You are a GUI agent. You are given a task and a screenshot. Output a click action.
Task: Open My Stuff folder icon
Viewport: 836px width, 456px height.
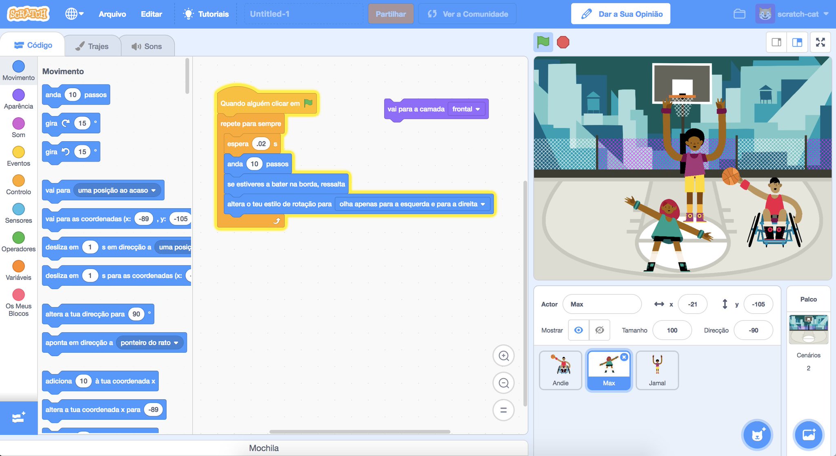[739, 14]
